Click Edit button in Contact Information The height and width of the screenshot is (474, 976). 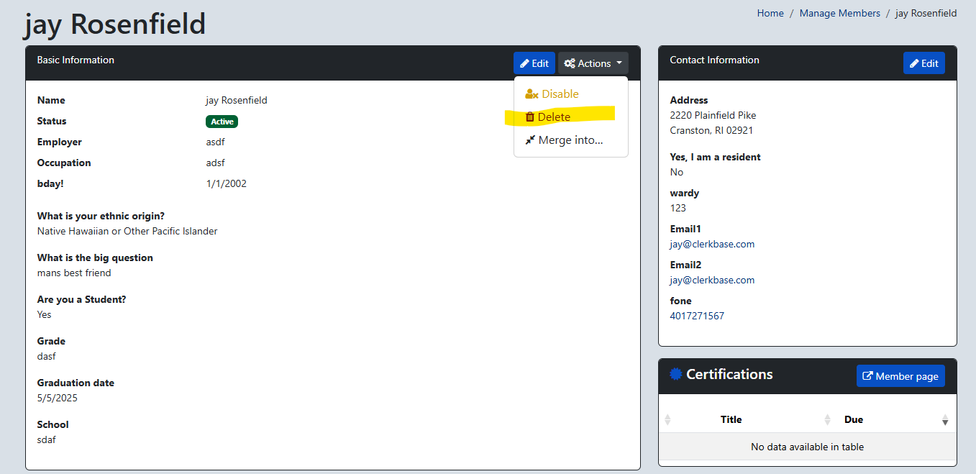(923, 63)
